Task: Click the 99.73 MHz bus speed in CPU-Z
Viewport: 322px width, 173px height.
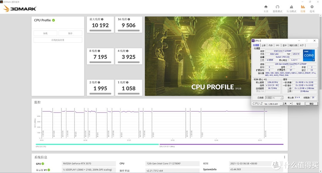Action: tap(273, 88)
